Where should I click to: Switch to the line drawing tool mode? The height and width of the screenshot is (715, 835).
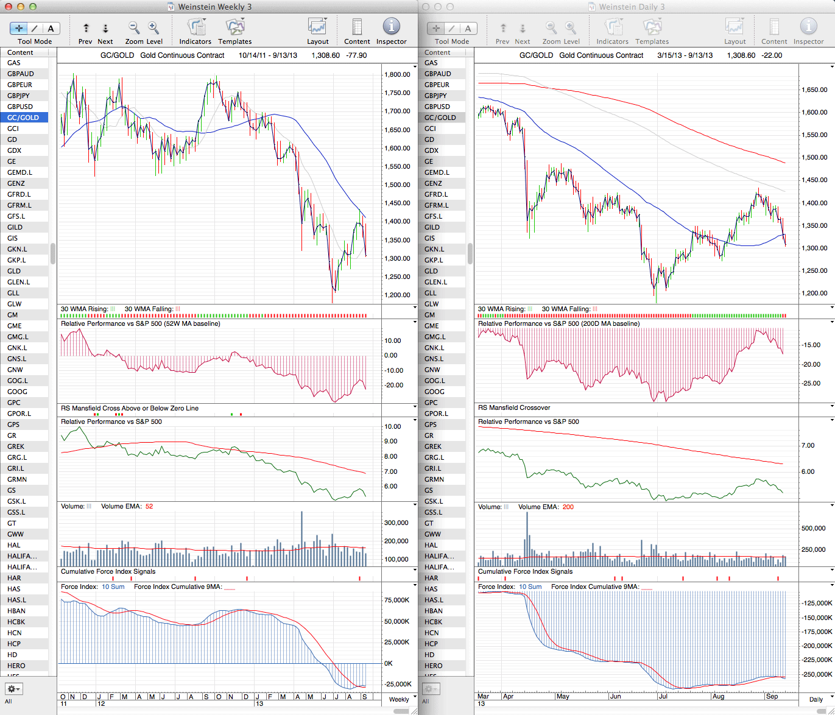click(35, 28)
